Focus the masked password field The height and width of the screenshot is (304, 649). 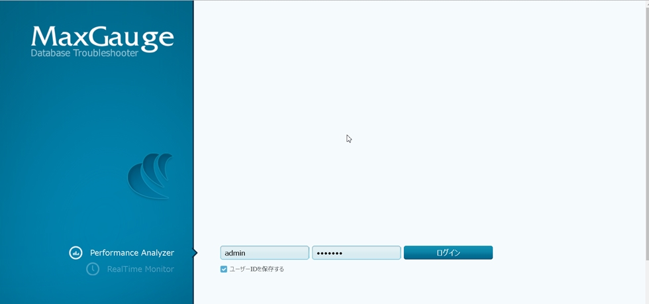[x=356, y=252]
